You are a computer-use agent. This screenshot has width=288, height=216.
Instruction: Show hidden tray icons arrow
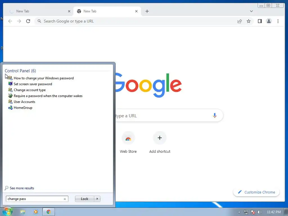tap(239, 212)
